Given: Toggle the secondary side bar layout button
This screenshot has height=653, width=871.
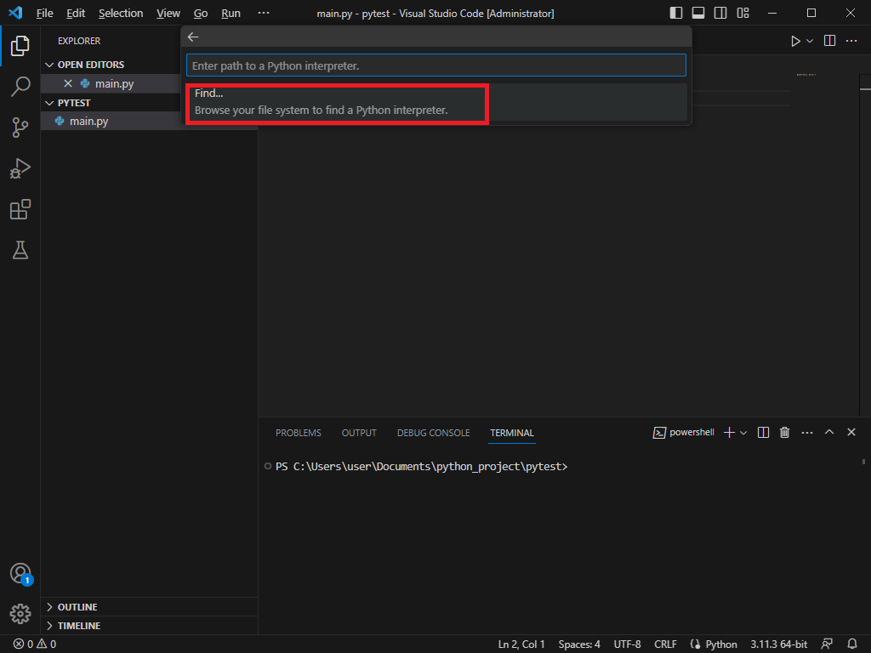Looking at the screenshot, I should 720,14.
